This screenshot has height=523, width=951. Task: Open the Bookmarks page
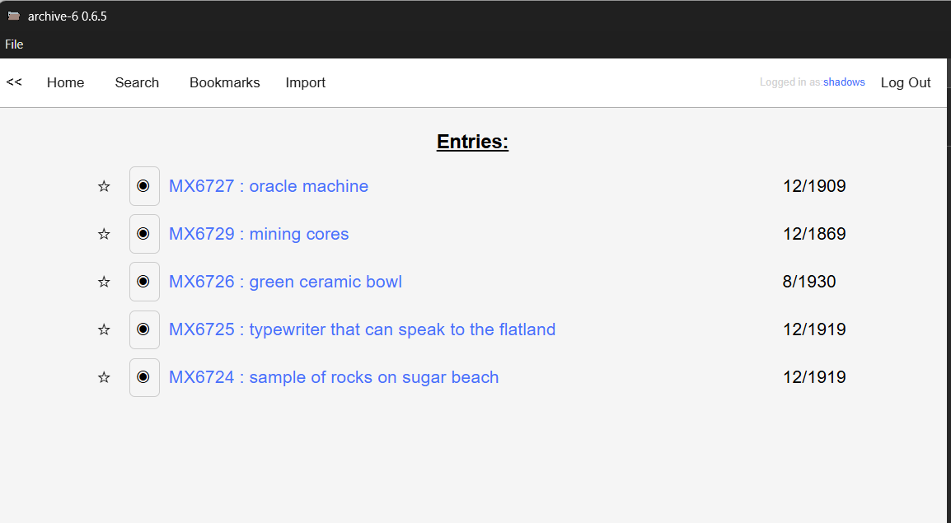tap(224, 82)
